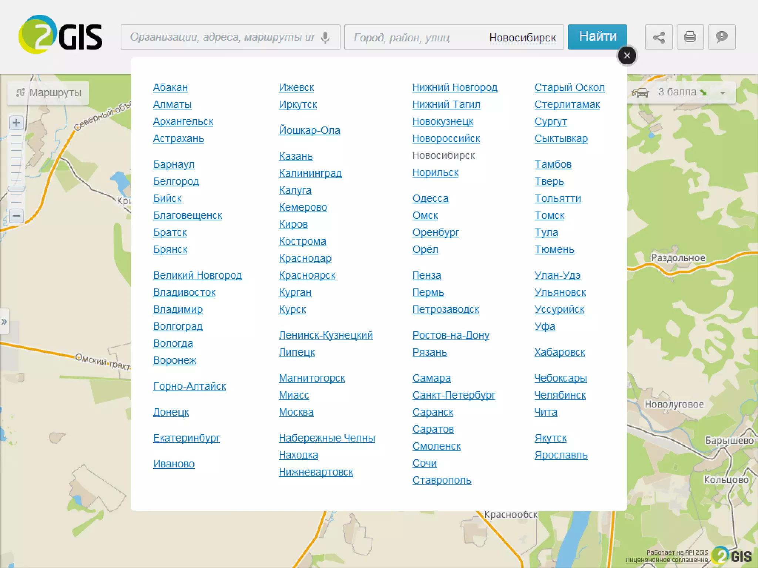The height and width of the screenshot is (568, 758).
Task: Expand the collapsed left side panel
Action: point(4,321)
